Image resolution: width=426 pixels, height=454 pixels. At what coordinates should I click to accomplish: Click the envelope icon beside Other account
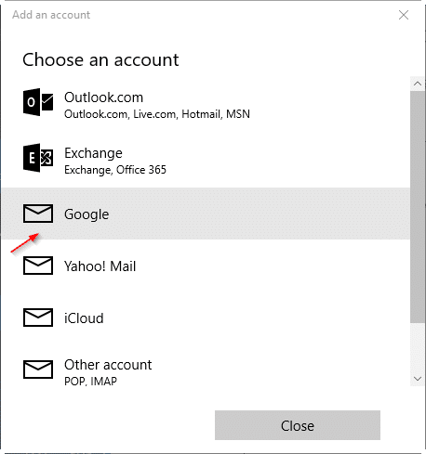38,370
